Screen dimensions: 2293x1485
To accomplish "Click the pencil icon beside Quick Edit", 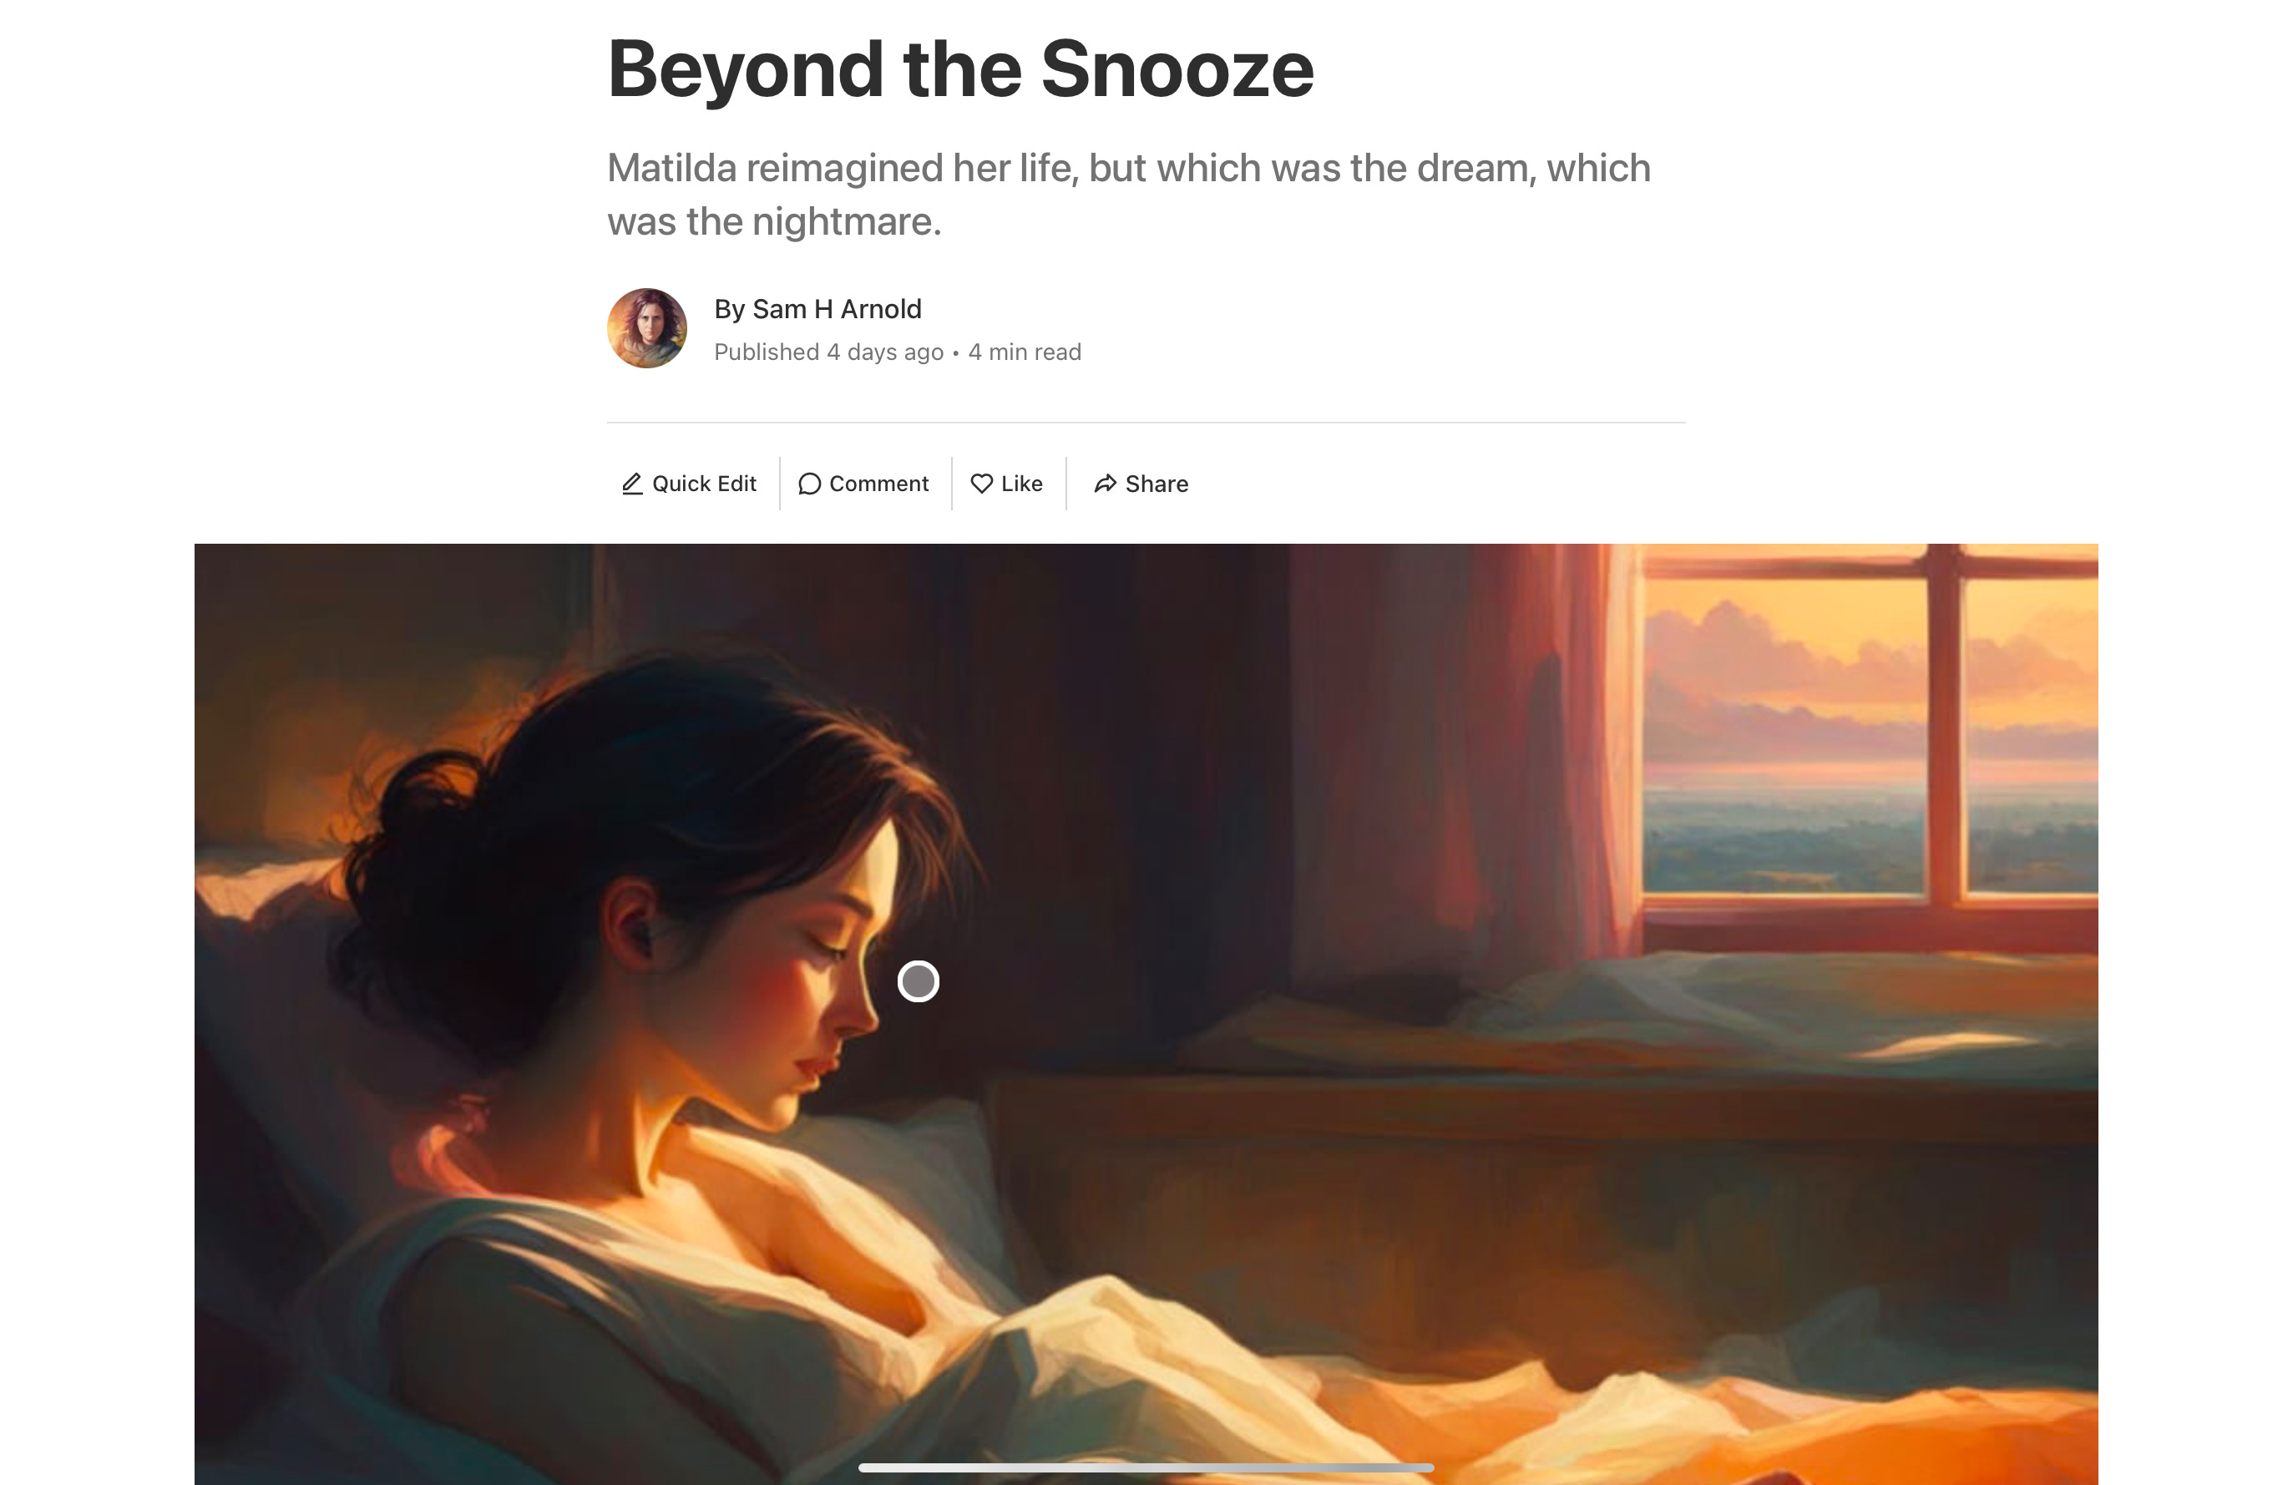I will pyautogui.click(x=632, y=484).
